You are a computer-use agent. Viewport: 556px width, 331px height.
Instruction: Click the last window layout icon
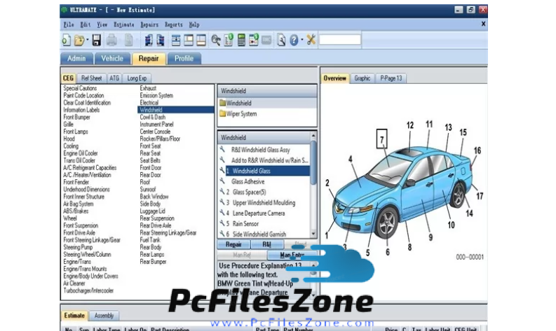(201, 40)
